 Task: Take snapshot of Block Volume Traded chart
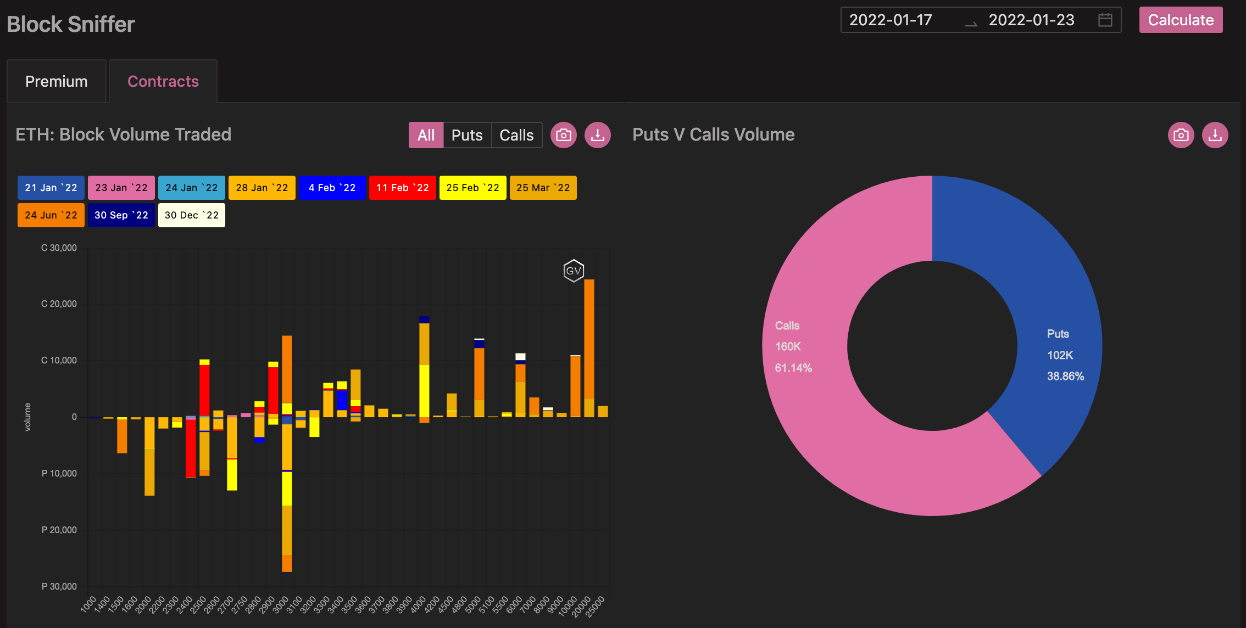563,135
